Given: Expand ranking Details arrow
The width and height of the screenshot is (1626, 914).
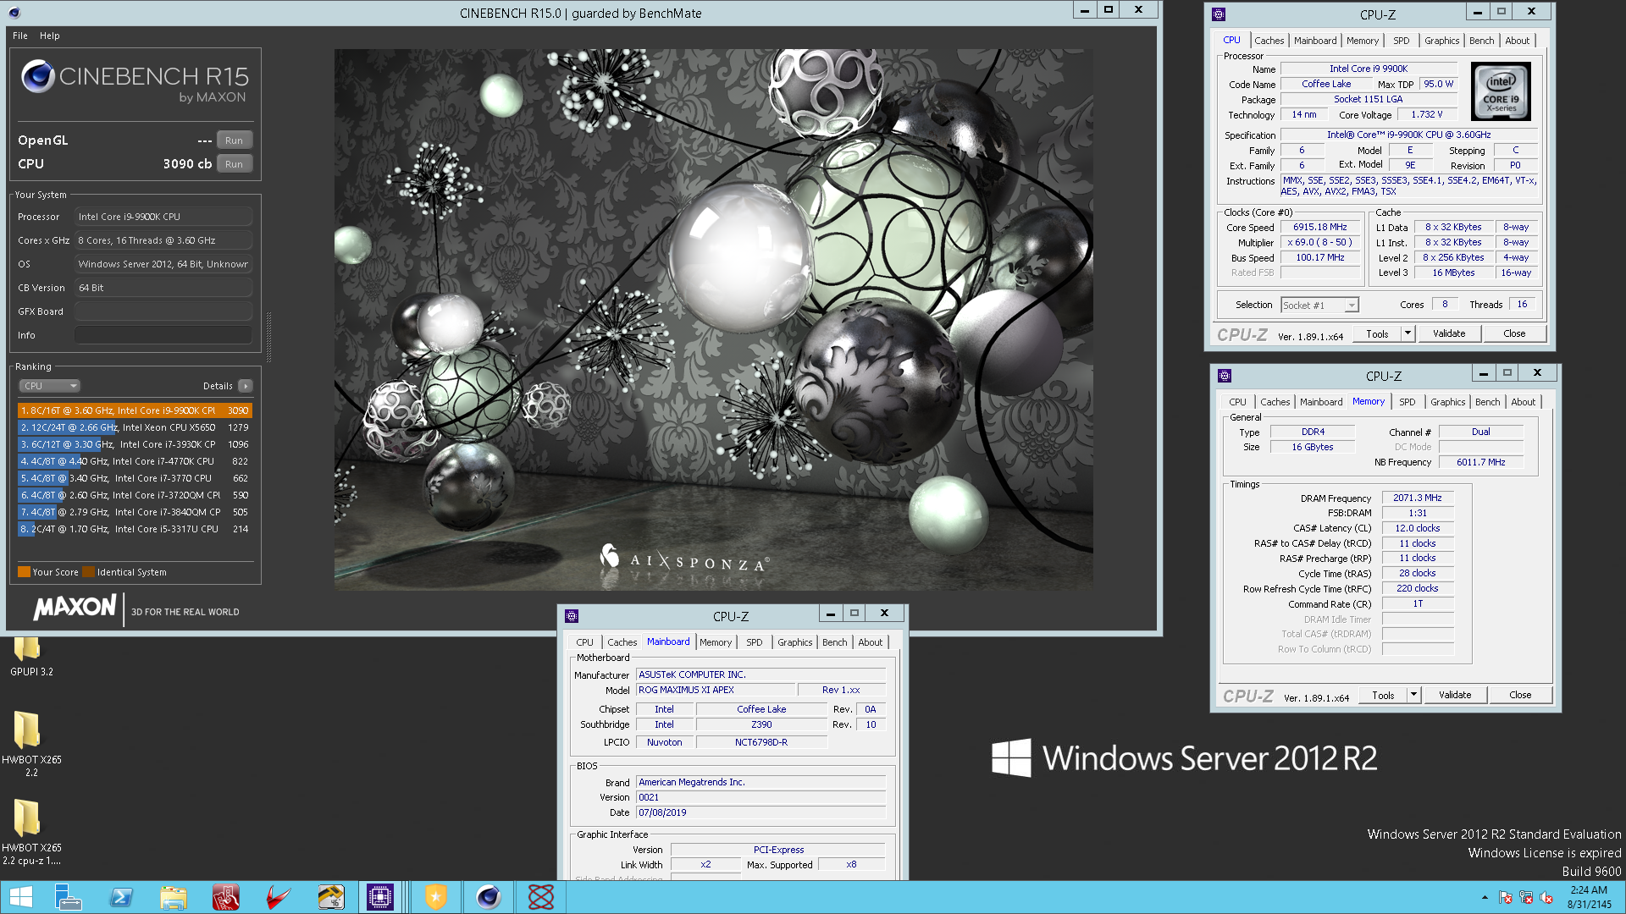Looking at the screenshot, I should 246,386.
